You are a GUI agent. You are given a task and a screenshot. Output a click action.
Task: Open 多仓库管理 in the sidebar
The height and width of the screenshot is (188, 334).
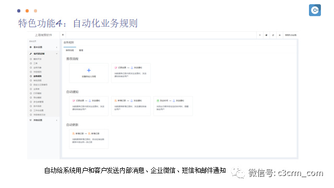pyautogui.click(x=39, y=102)
